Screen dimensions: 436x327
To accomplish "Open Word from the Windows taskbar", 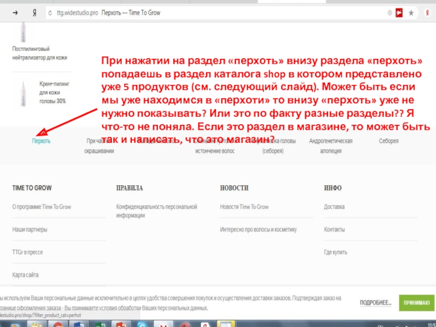I will point(79,324).
